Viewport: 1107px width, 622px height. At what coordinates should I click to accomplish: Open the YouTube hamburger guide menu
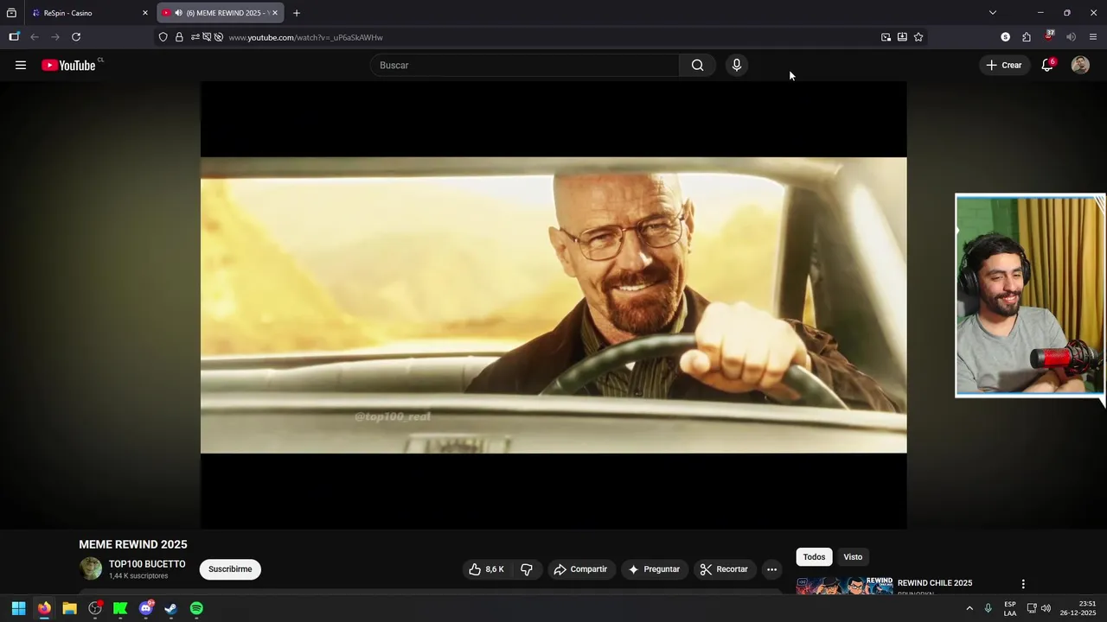21,65
